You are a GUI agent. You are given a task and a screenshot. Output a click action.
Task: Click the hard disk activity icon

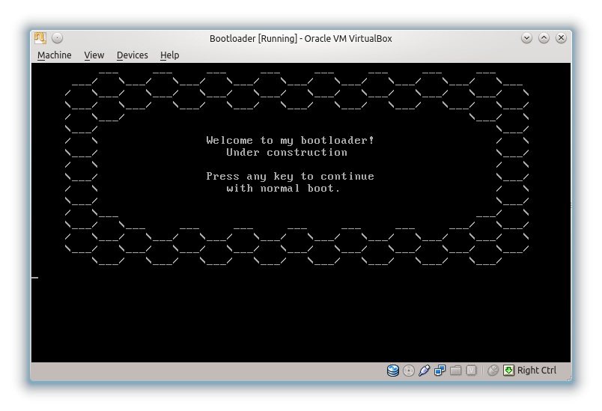click(x=393, y=371)
